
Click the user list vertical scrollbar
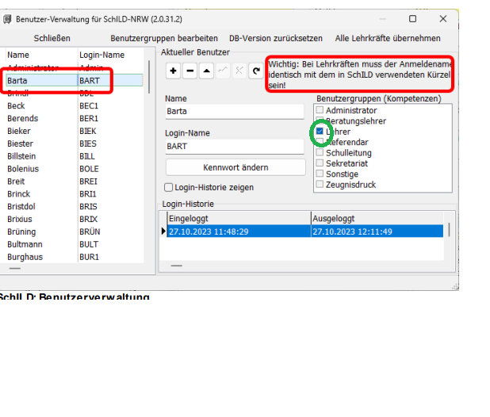[149, 77]
